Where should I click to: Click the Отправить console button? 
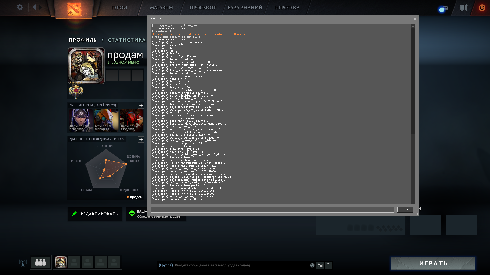[405, 210]
